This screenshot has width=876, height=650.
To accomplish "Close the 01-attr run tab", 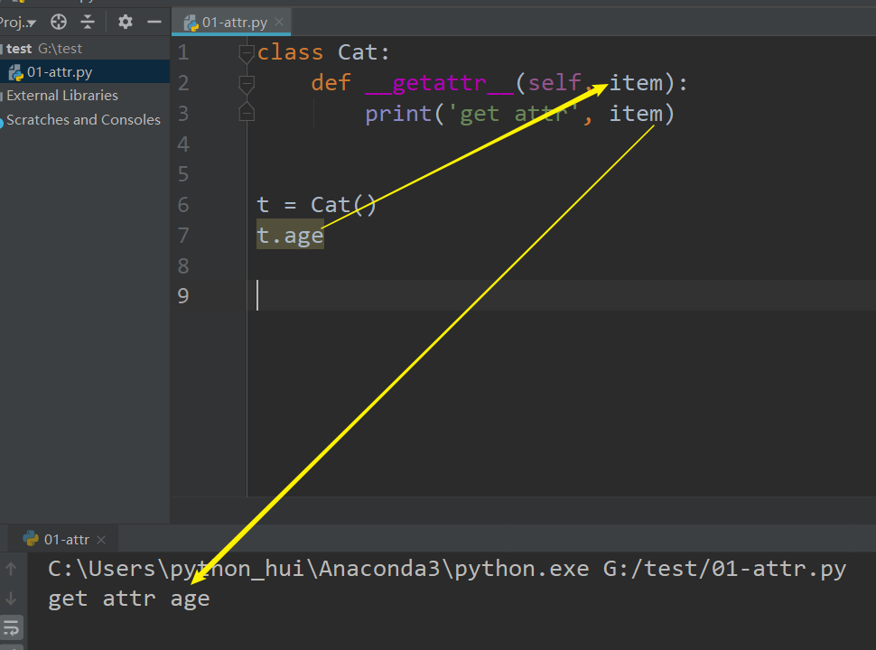I will [101, 540].
